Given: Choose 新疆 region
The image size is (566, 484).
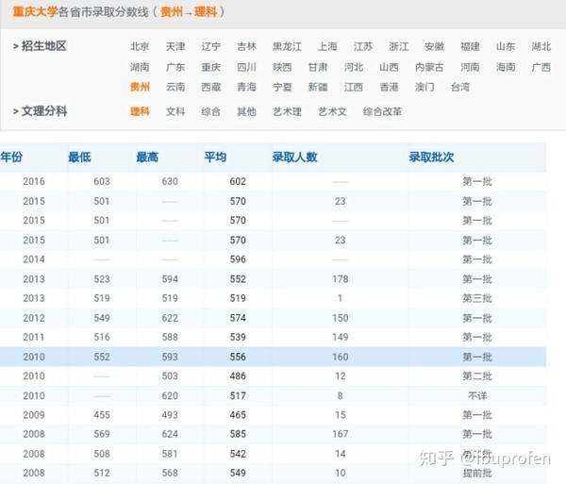Looking at the screenshot, I should coord(318,87).
